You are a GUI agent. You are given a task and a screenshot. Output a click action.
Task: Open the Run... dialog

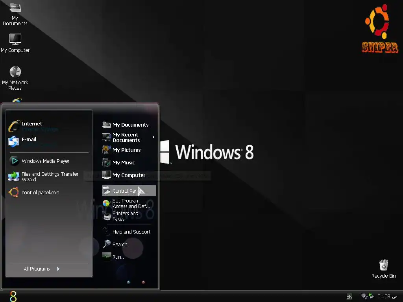[115, 257]
